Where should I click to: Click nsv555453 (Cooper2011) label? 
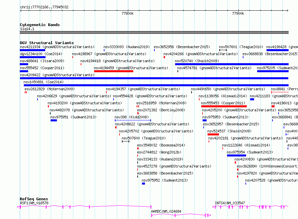[223, 103]
